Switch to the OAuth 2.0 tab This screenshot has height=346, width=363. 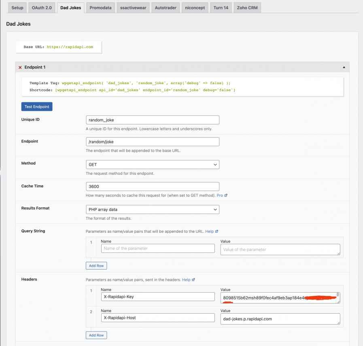(x=42, y=7)
